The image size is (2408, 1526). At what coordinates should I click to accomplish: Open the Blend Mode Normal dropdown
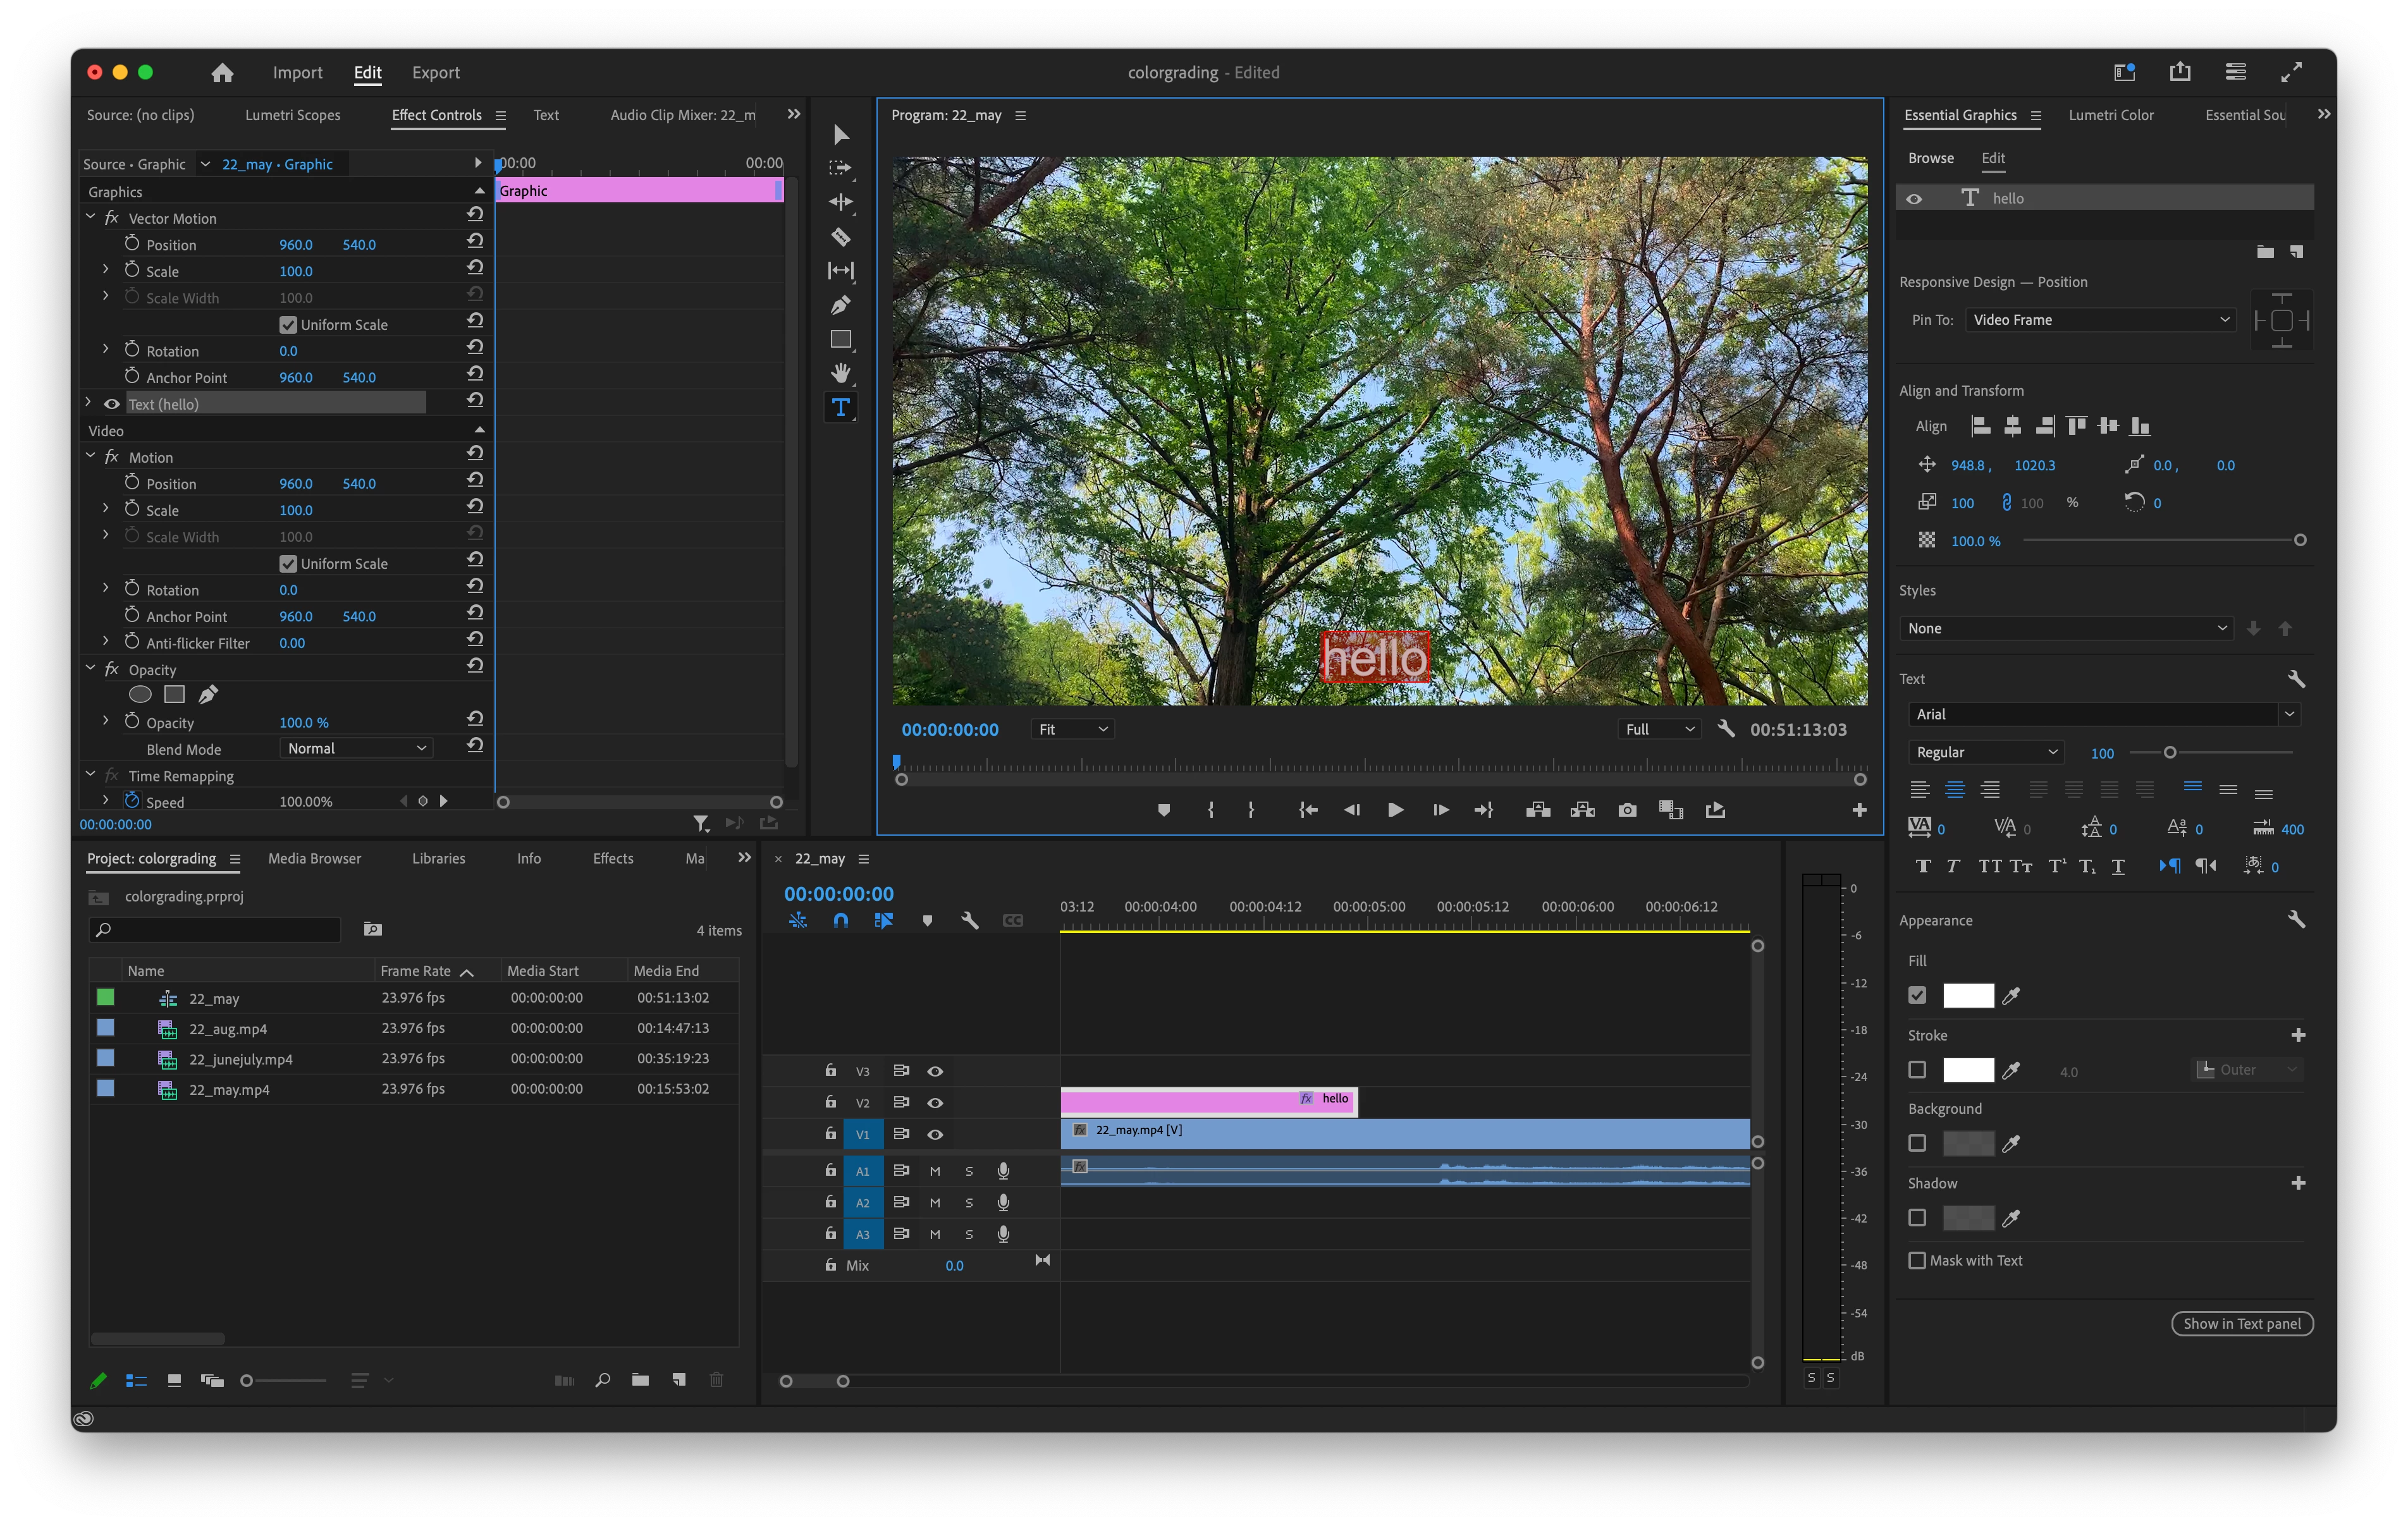point(356,748)
